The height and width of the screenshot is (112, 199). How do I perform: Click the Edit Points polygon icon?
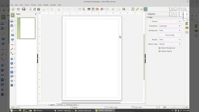click(133, 9)
